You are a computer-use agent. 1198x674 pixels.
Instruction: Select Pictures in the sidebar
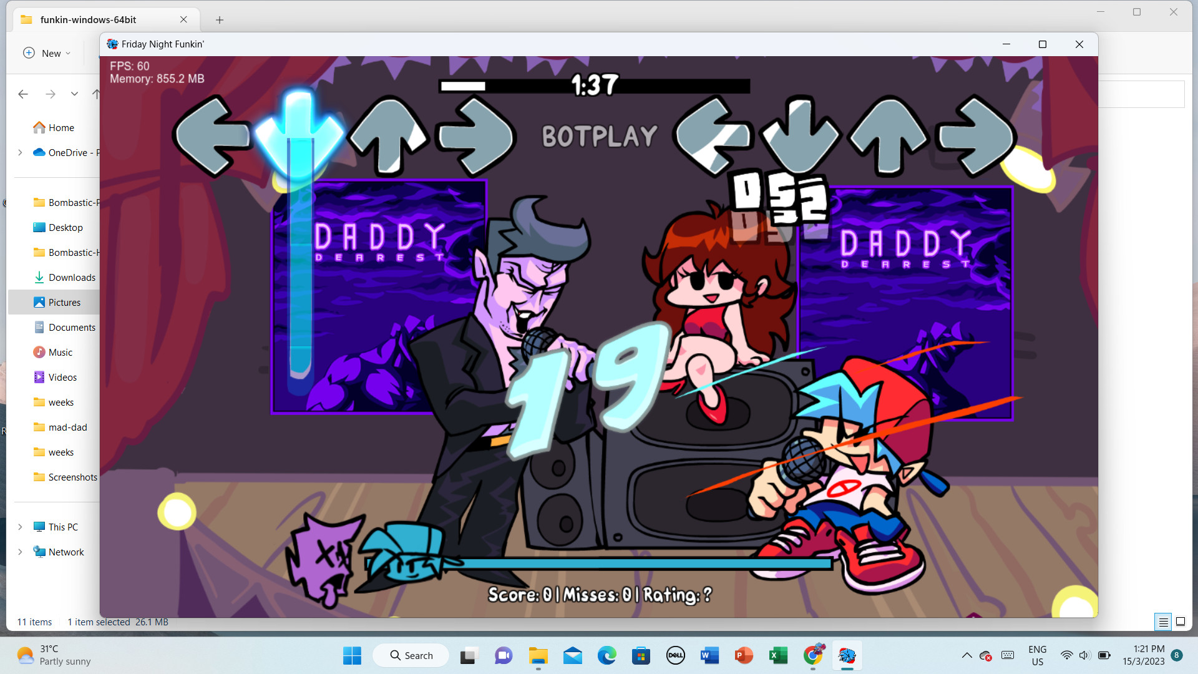click(57, 302)
